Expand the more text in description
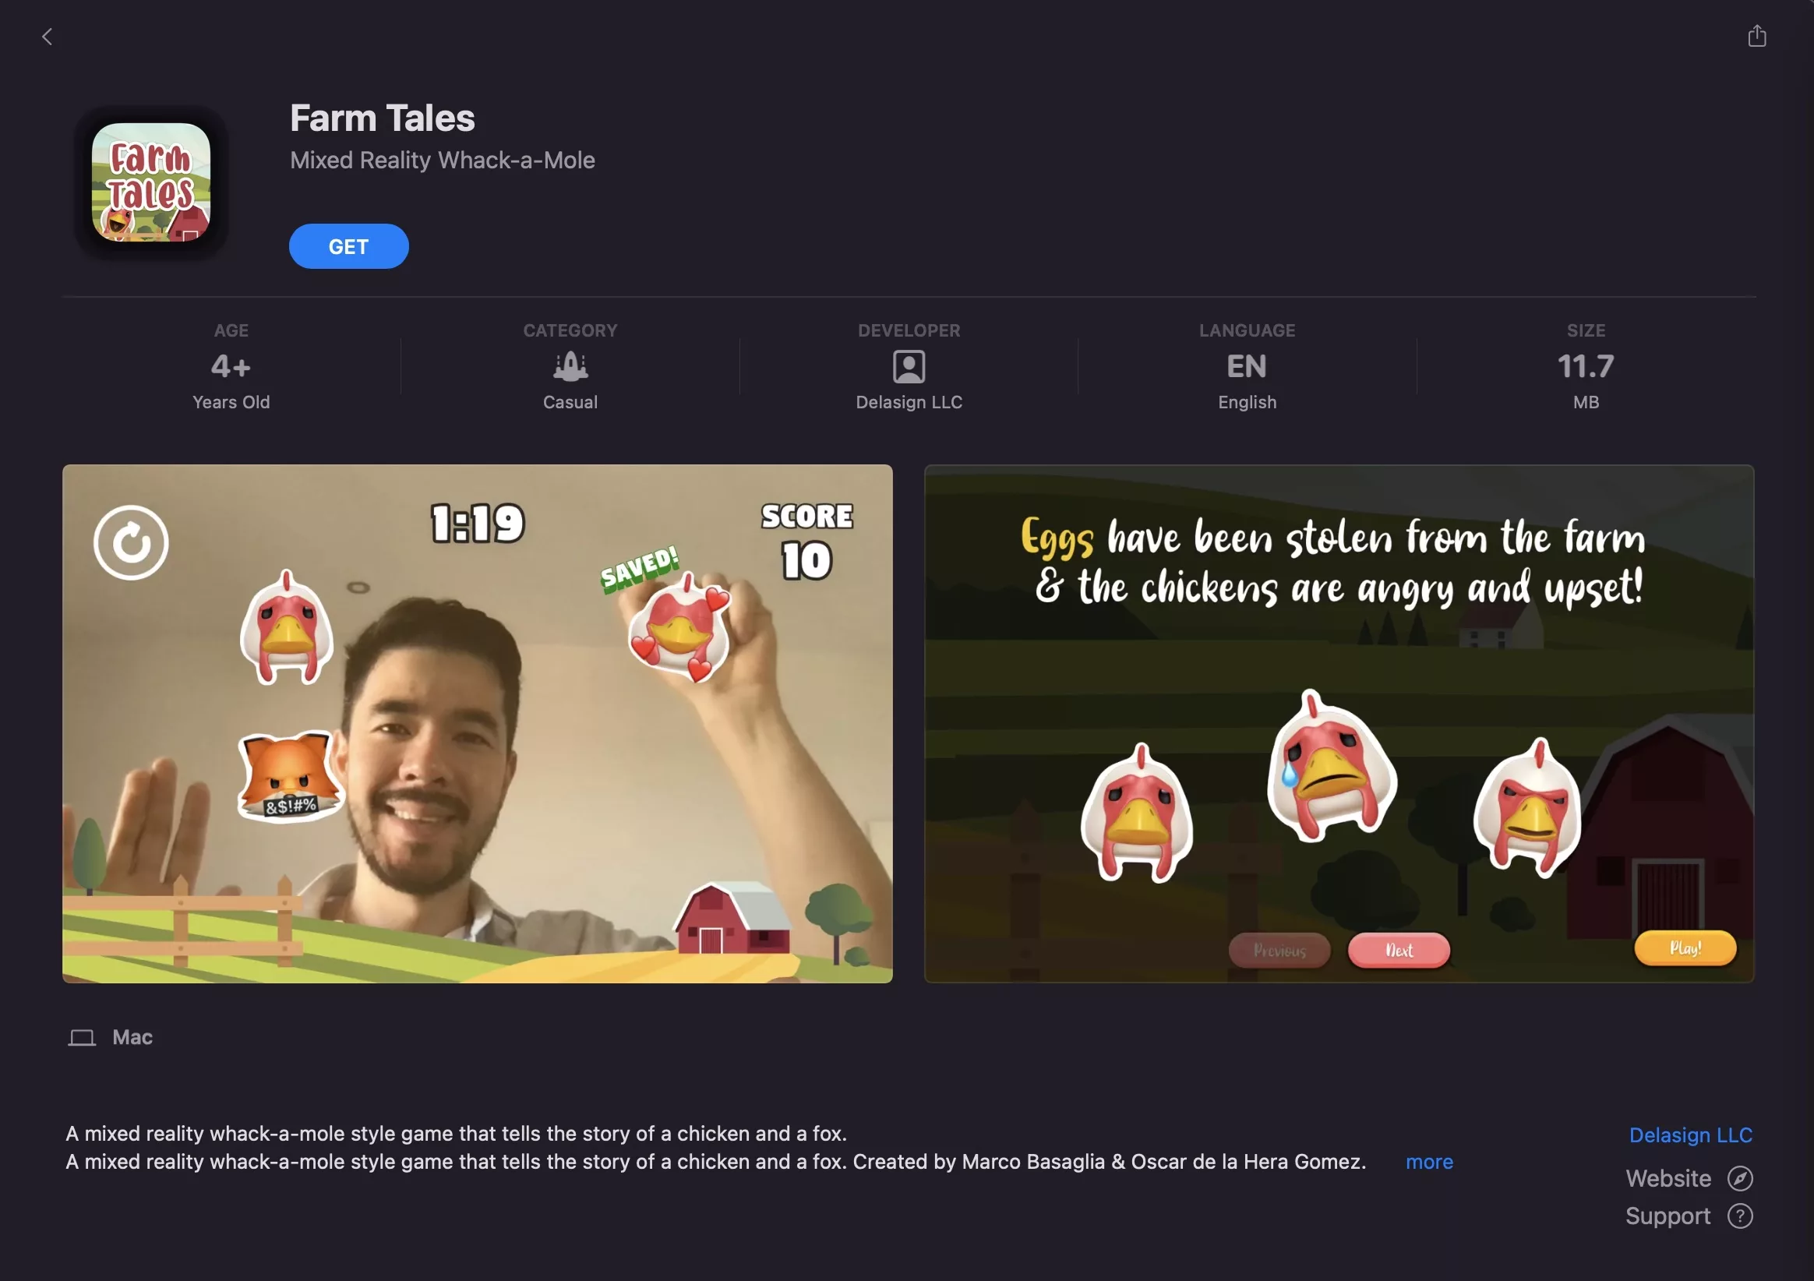This screenshot has width=1814, height=1281. (x=1429, y=1162)
